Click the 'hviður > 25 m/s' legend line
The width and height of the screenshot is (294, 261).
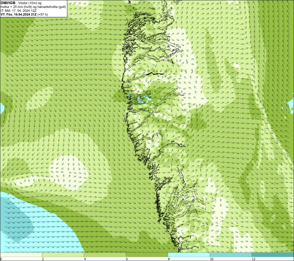pos(33,7)
